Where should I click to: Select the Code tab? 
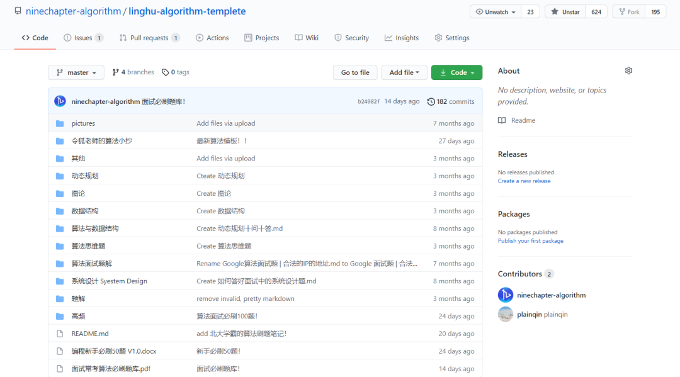coord(35,38)
